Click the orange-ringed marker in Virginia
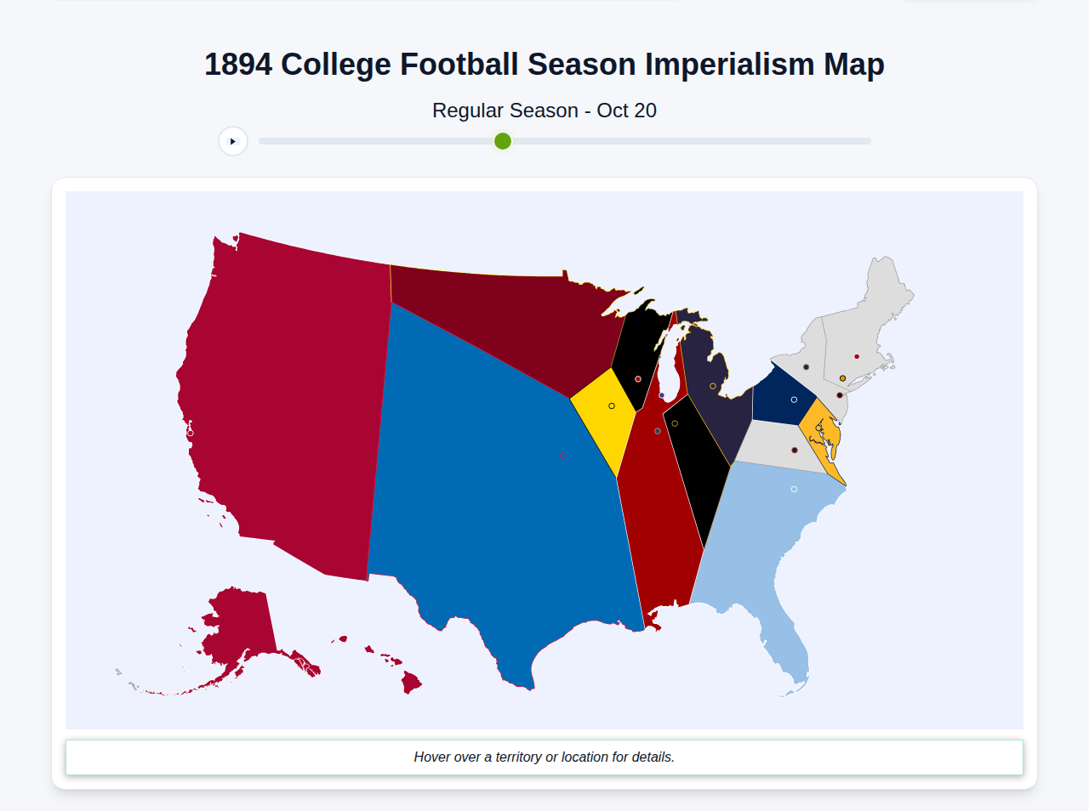This screenshot has height=811, width=1089. [x=795, y=451]
